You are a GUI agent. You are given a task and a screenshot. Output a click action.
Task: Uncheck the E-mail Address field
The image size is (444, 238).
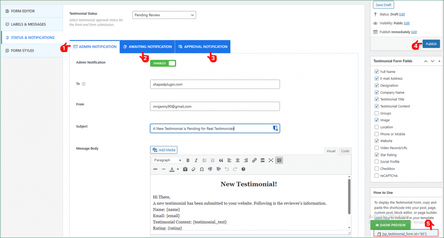click(x=377, y=79)
